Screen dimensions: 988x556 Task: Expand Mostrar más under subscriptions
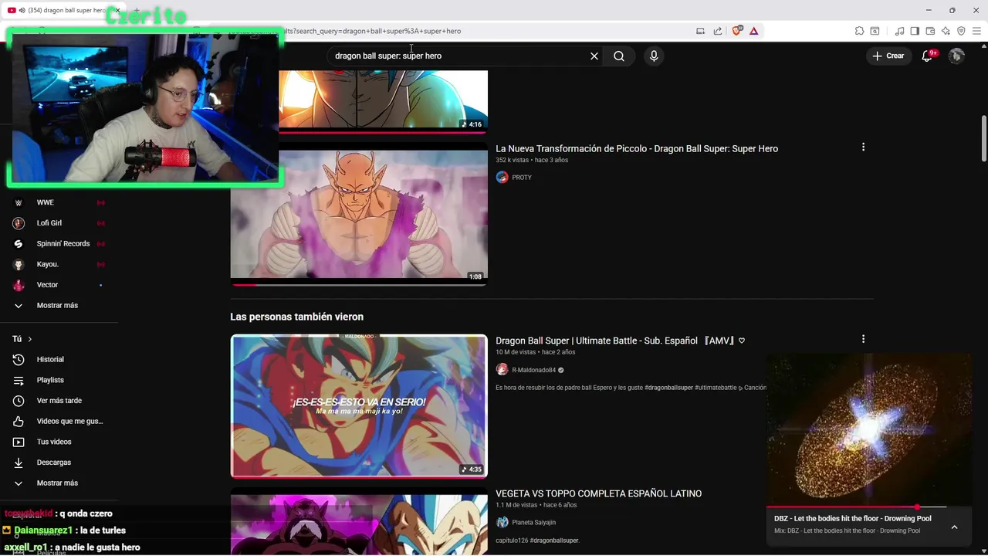click(x=59, y=305)
